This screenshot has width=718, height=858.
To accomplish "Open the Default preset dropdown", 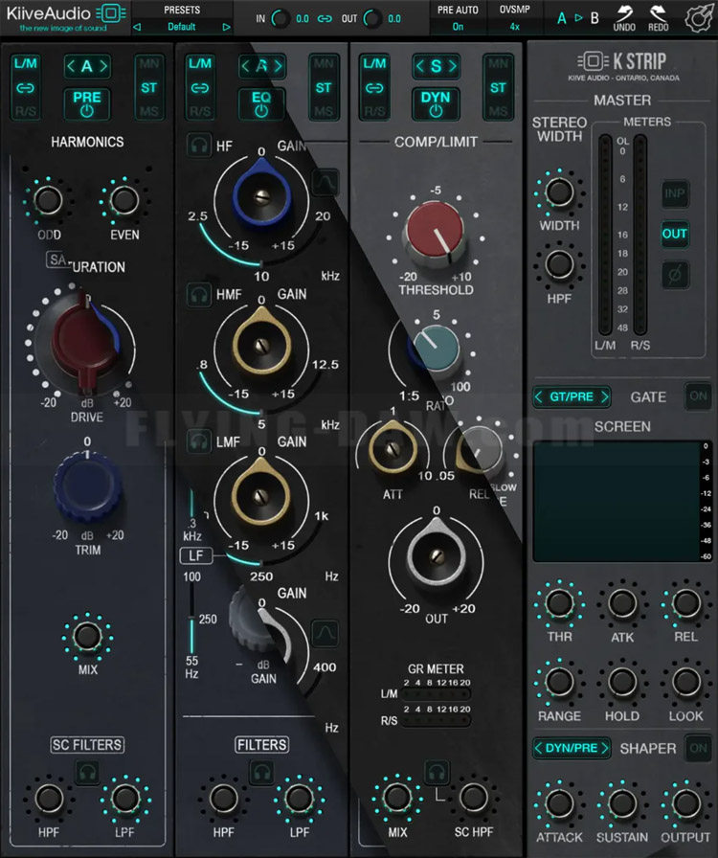I will 181,26.
